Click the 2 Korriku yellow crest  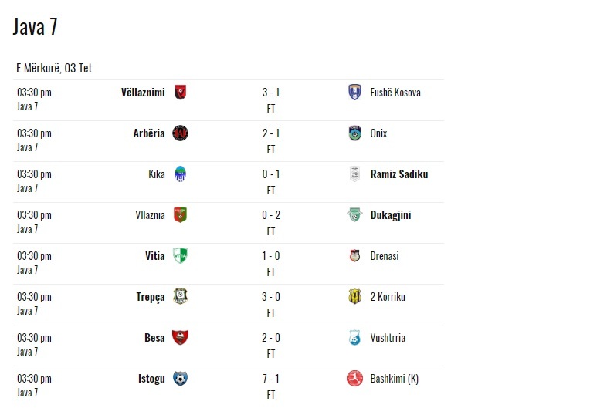coord(354,297)
